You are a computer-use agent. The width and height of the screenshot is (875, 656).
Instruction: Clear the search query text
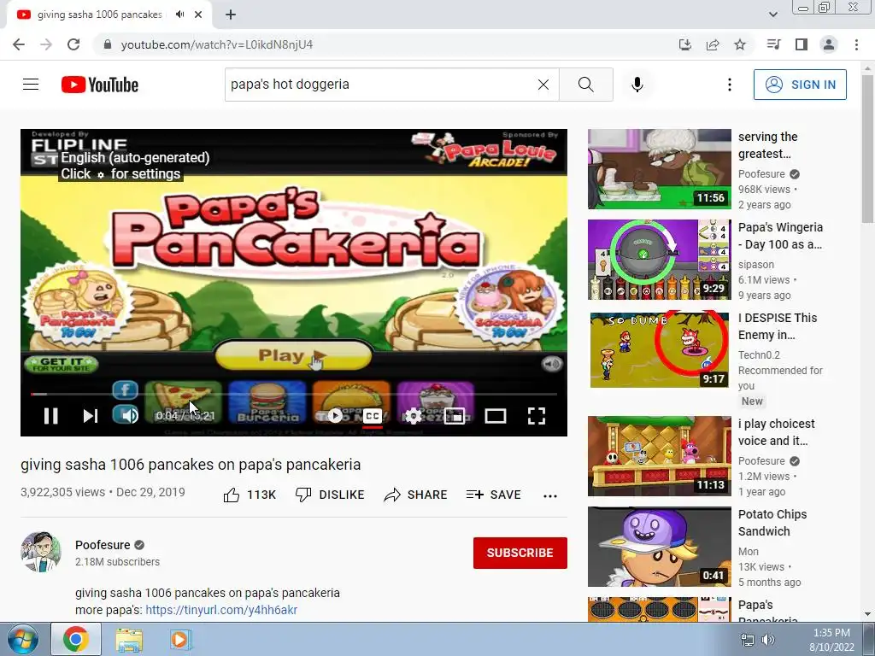(543, 85)
